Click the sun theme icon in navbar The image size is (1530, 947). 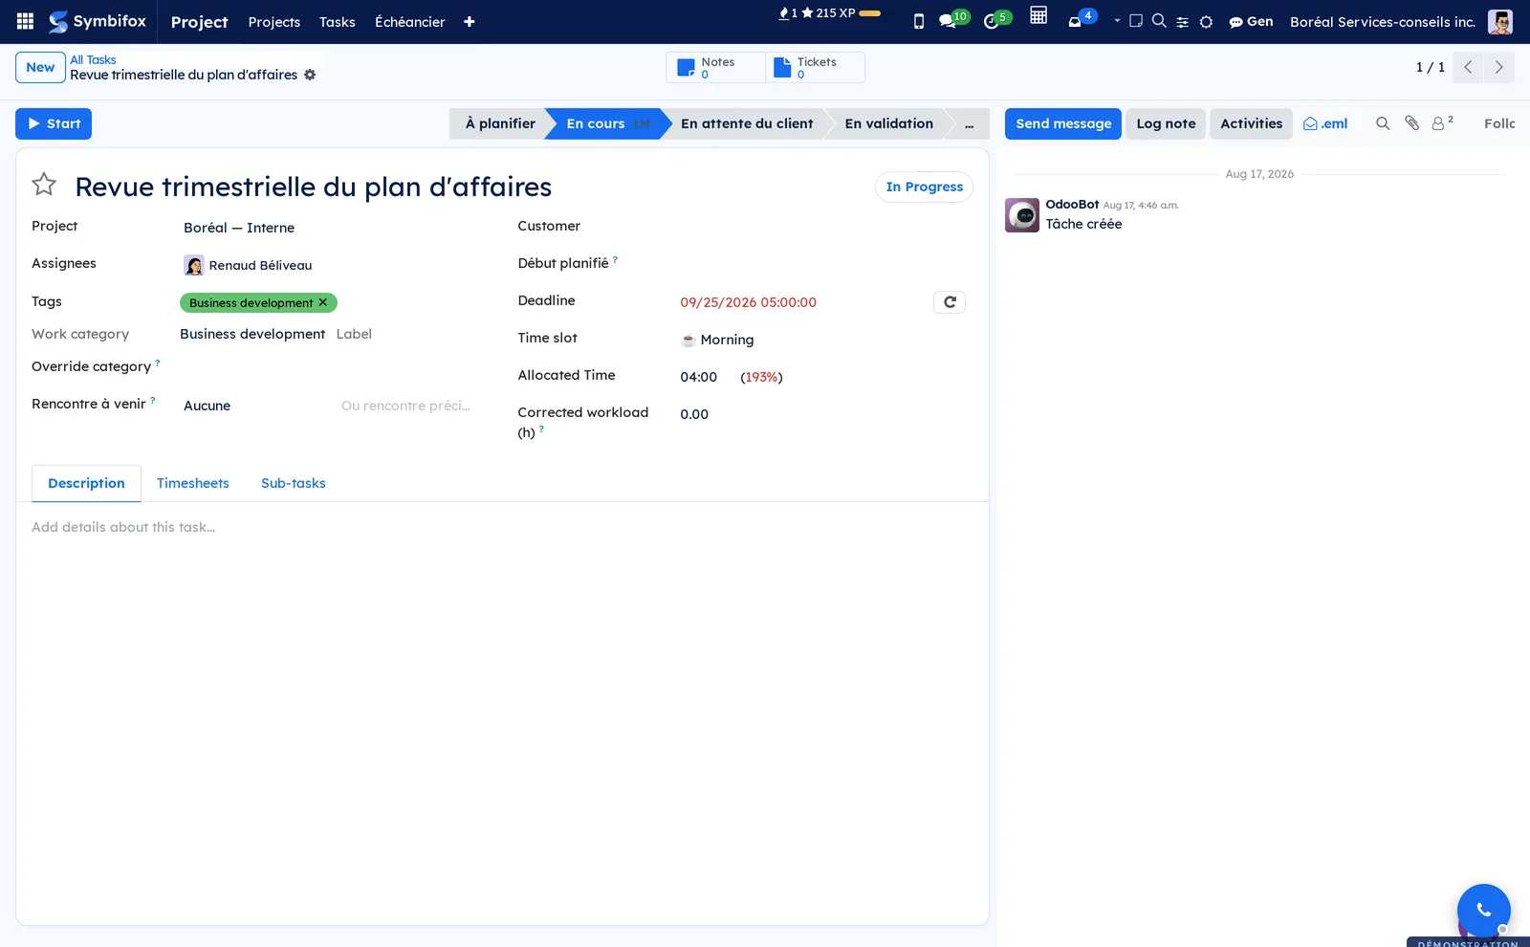click(1207, 22)
